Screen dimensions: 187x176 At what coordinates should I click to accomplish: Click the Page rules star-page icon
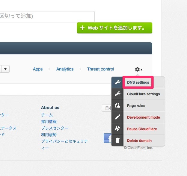point(117,105)
